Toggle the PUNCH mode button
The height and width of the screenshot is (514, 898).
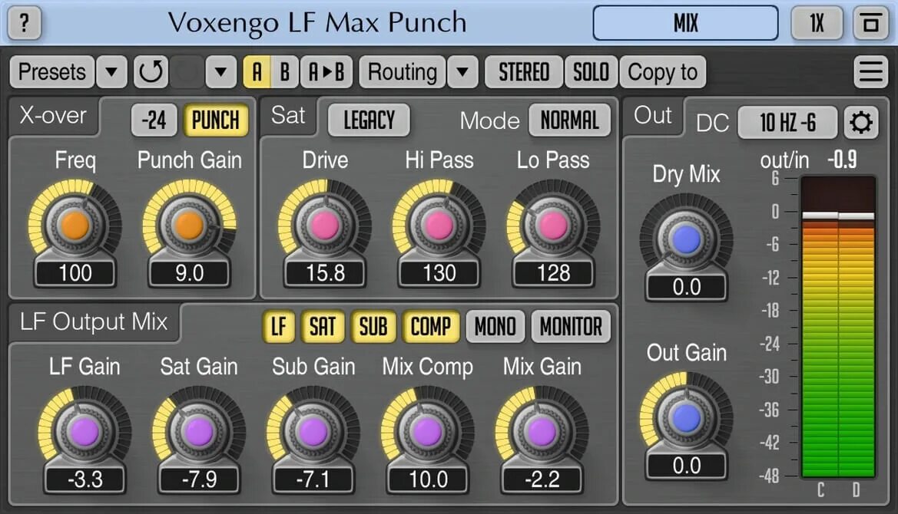tap(216, 120)
